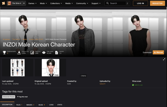Follow Create a Sim (CAS) breadcrumb link
Viewport: 167px width, 107px height.
tap(36, 39)
